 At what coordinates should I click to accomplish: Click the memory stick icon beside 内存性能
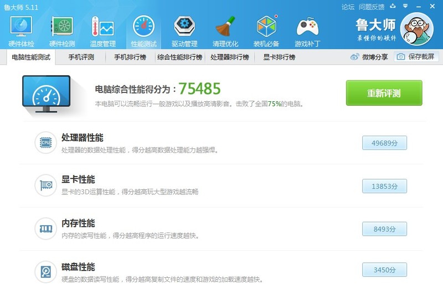tap(46, 229)
